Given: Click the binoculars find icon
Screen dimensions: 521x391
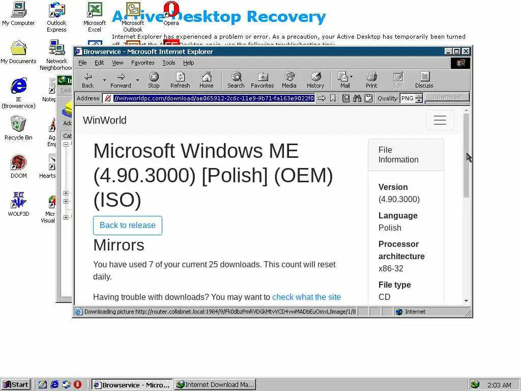Looking at the screenshot, I should [x=357, y=98].
